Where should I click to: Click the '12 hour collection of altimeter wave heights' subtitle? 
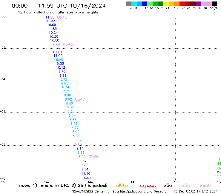(x=58, y=12)
